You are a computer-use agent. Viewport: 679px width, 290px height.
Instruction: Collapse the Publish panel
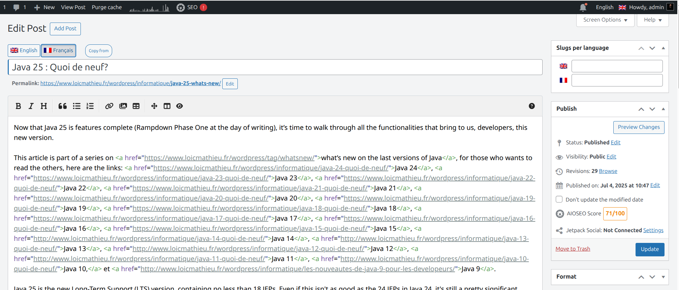tap(663, 109)
